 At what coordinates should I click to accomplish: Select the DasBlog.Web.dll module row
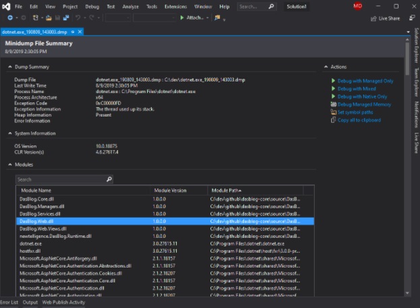click(165, 221)
